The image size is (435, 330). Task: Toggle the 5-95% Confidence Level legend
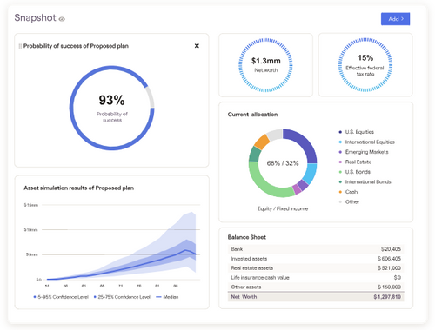click(x=61, y=297)
